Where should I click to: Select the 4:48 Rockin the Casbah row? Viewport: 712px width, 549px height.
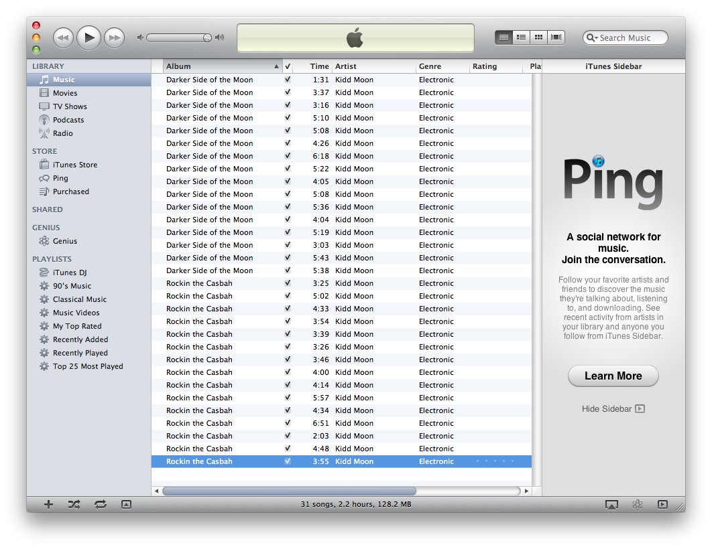pos(341,449)
